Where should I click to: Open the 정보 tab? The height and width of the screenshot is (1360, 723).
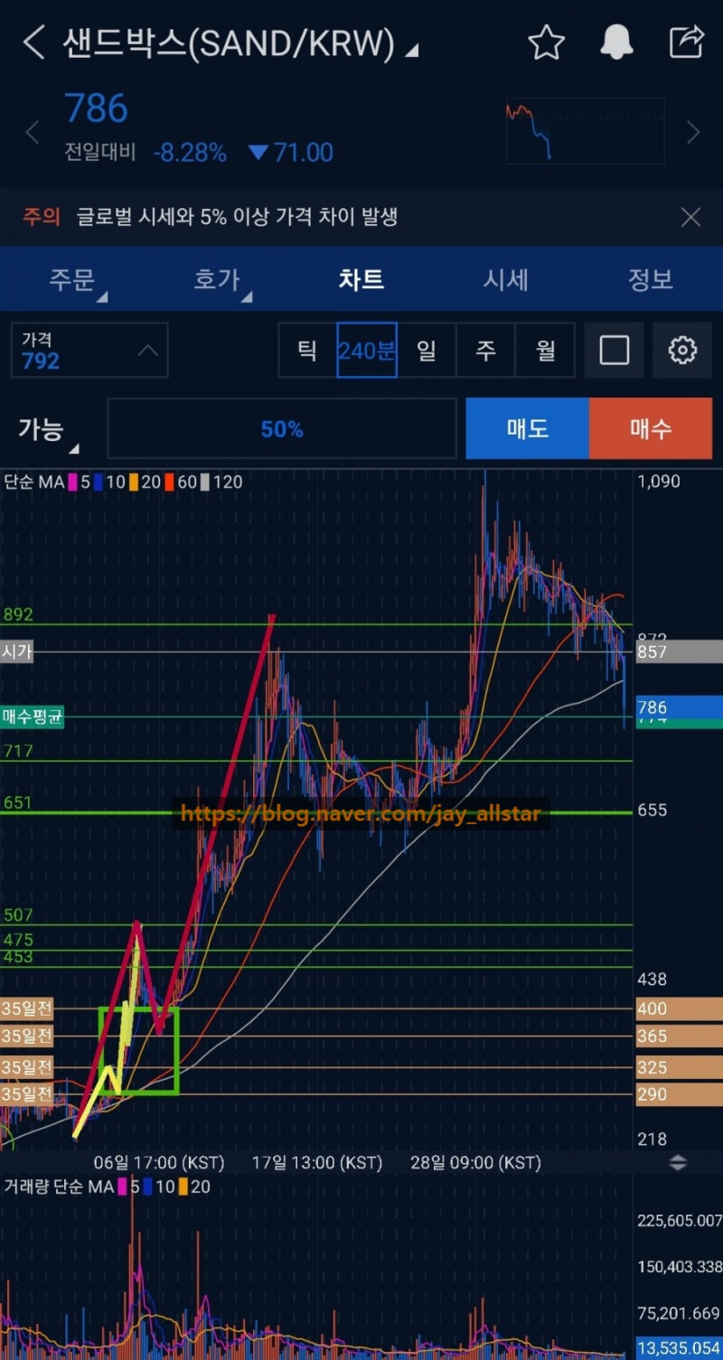point(651,279)
